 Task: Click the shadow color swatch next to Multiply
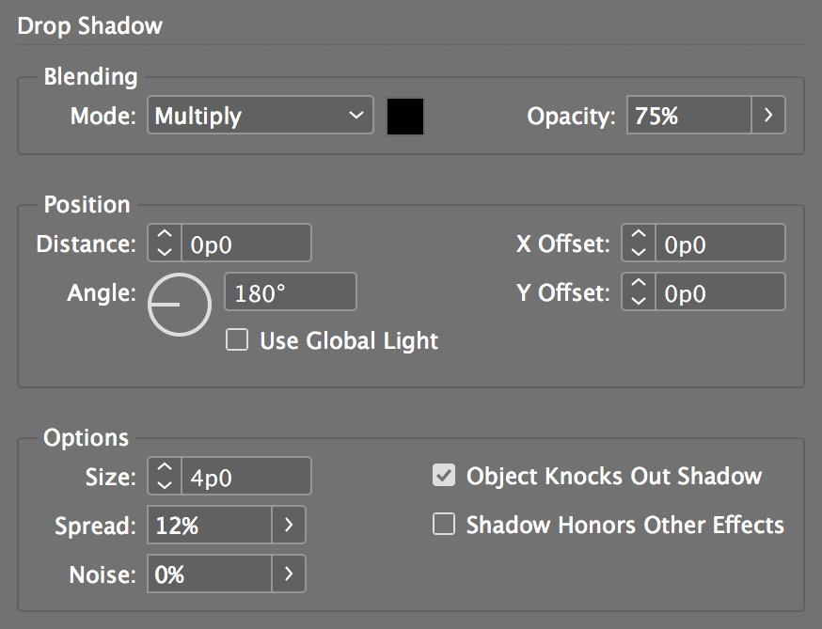click(404, 116)
